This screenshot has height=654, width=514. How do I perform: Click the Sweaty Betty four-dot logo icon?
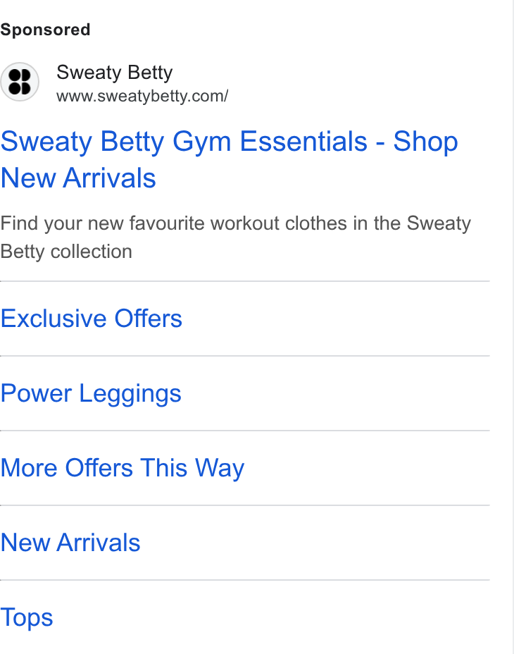(20, 82)
